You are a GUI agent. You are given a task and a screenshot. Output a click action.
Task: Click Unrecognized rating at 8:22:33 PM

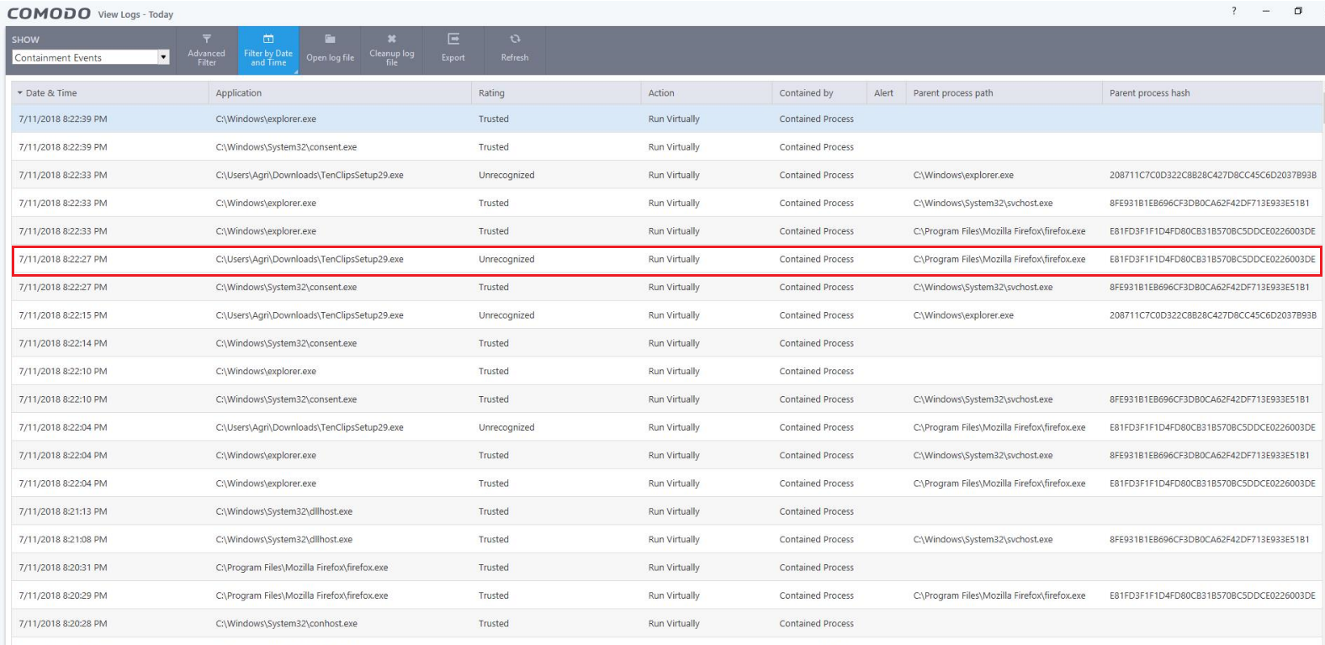click(506, 175)
